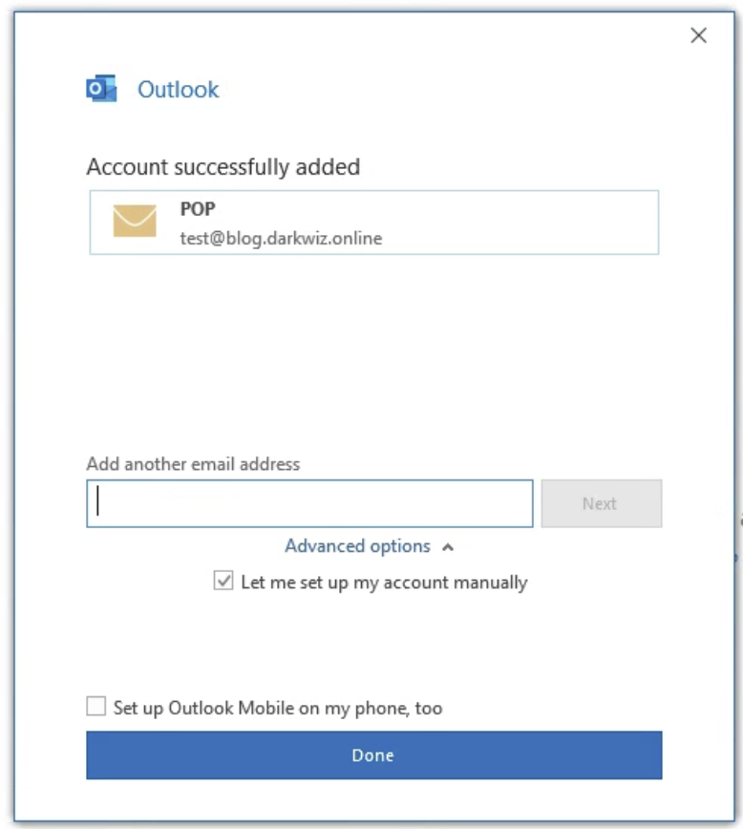Viewport: 743px width, 829px height.
Task: Click the Outlook title text
Action: pos(179,90)
